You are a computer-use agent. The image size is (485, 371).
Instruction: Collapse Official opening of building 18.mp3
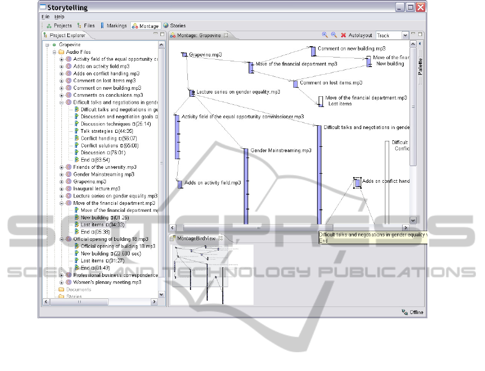pos(61,239)
